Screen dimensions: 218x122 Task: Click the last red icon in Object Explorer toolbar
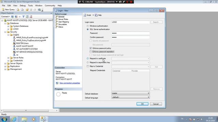[x=31, y=17]
